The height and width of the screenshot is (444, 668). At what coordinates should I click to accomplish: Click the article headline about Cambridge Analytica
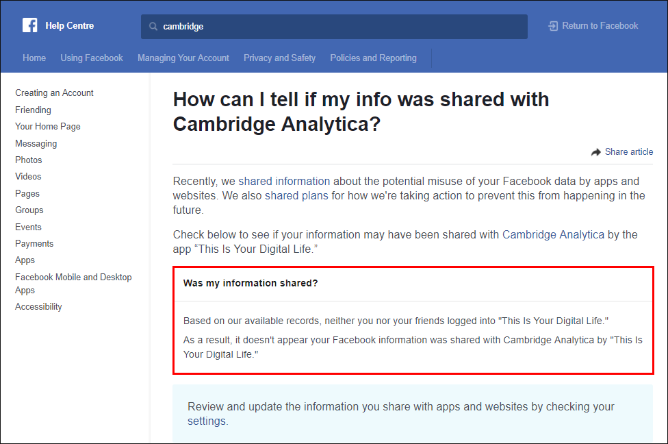tap(361, 112)
